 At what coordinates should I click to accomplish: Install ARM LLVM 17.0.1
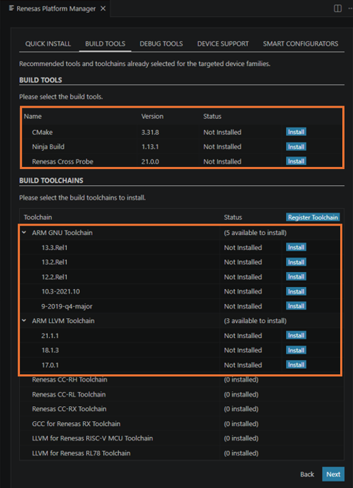tap(296, 365)
